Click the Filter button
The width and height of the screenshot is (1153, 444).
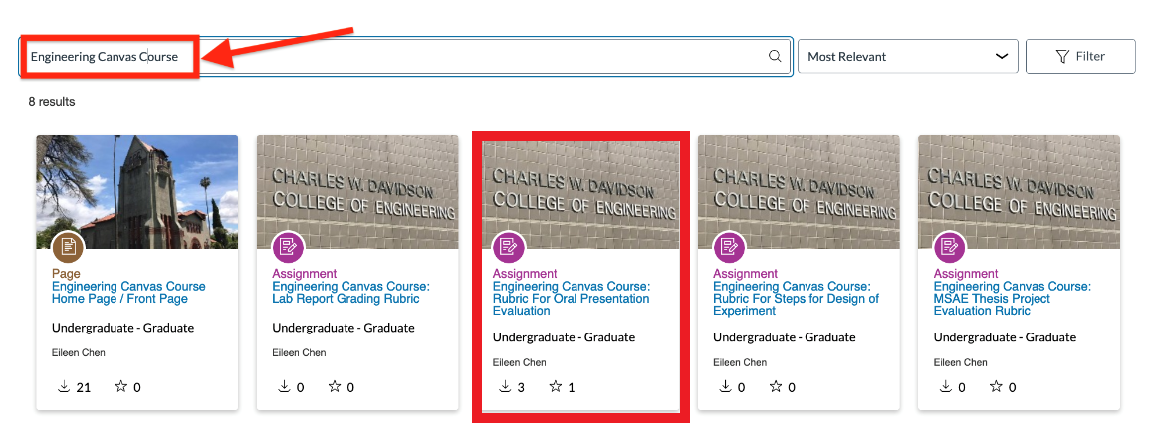pyautogui.click(x=1079, y=57)
